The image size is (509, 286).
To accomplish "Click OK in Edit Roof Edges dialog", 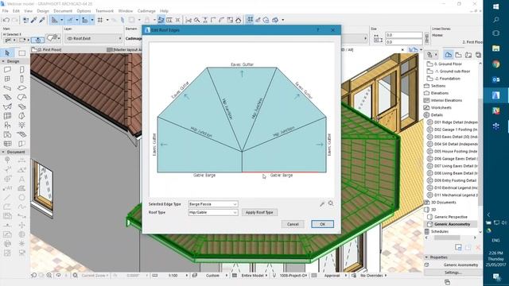I will pyautogui.click(x=322, y=224).
